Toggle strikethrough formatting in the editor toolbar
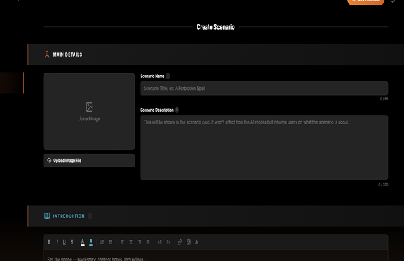Viewport: 404px width, 261px height. (x=72, y=242)
